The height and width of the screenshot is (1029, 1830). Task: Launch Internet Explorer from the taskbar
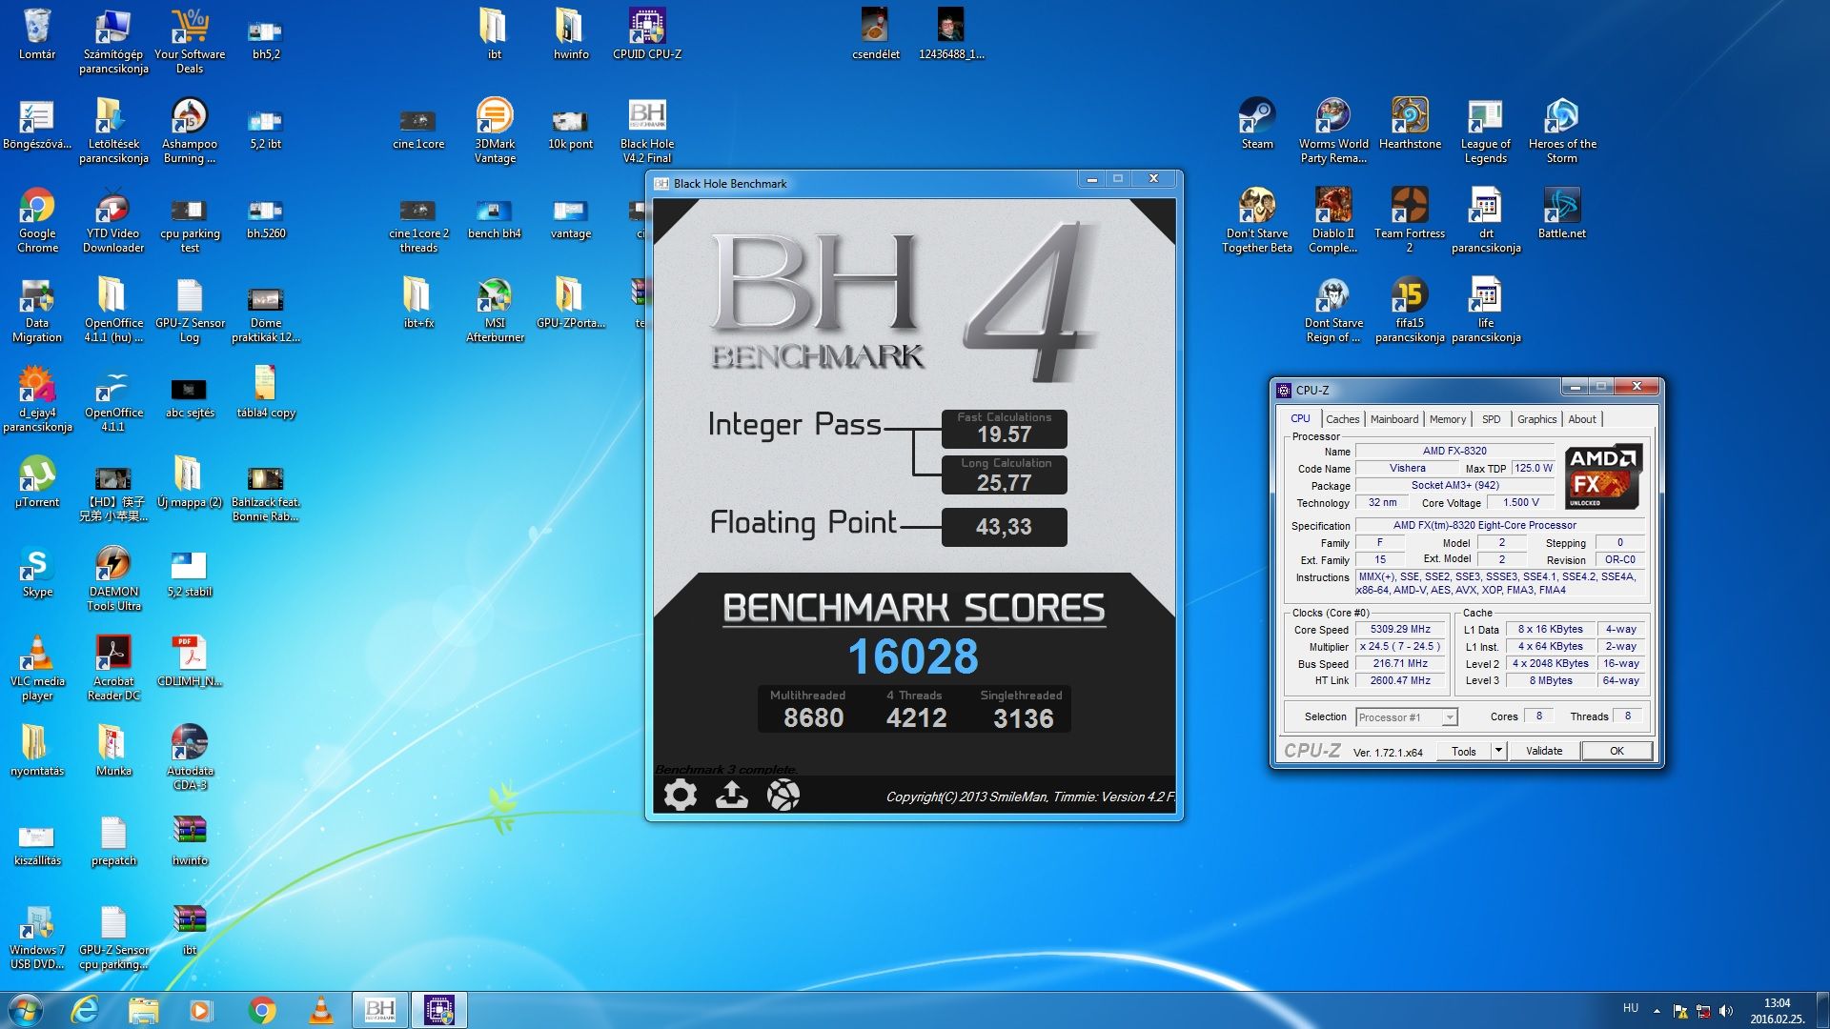(x=85, y=1010)
